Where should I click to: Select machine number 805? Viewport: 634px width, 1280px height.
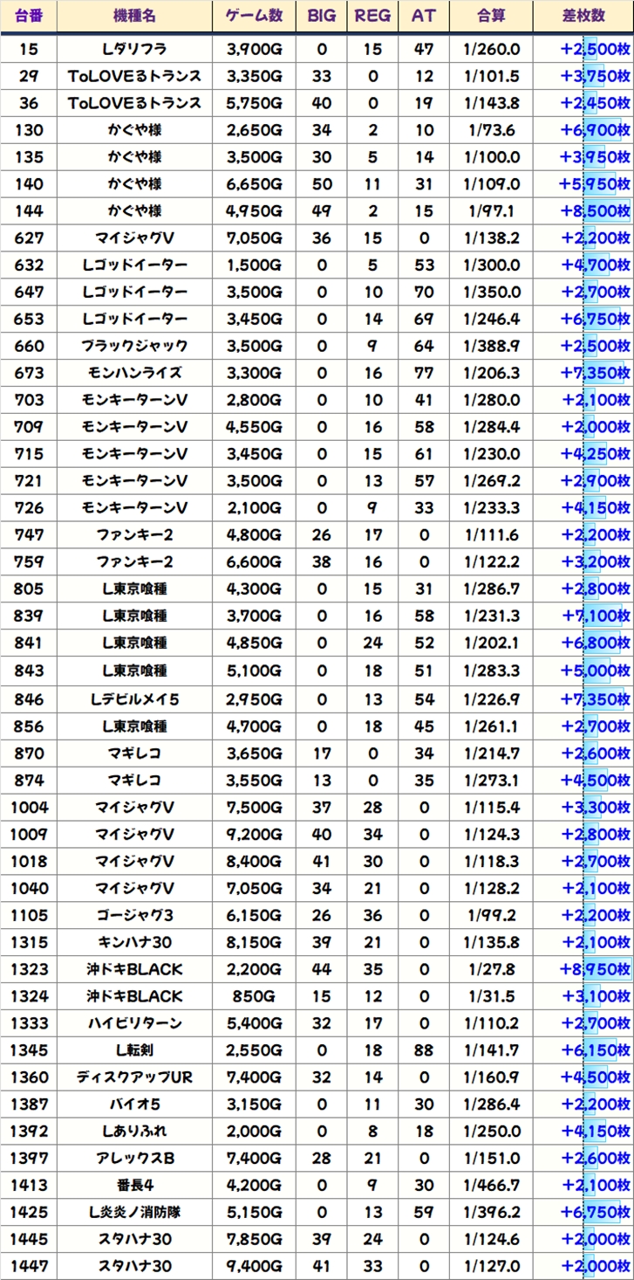[x=29, y=589]
